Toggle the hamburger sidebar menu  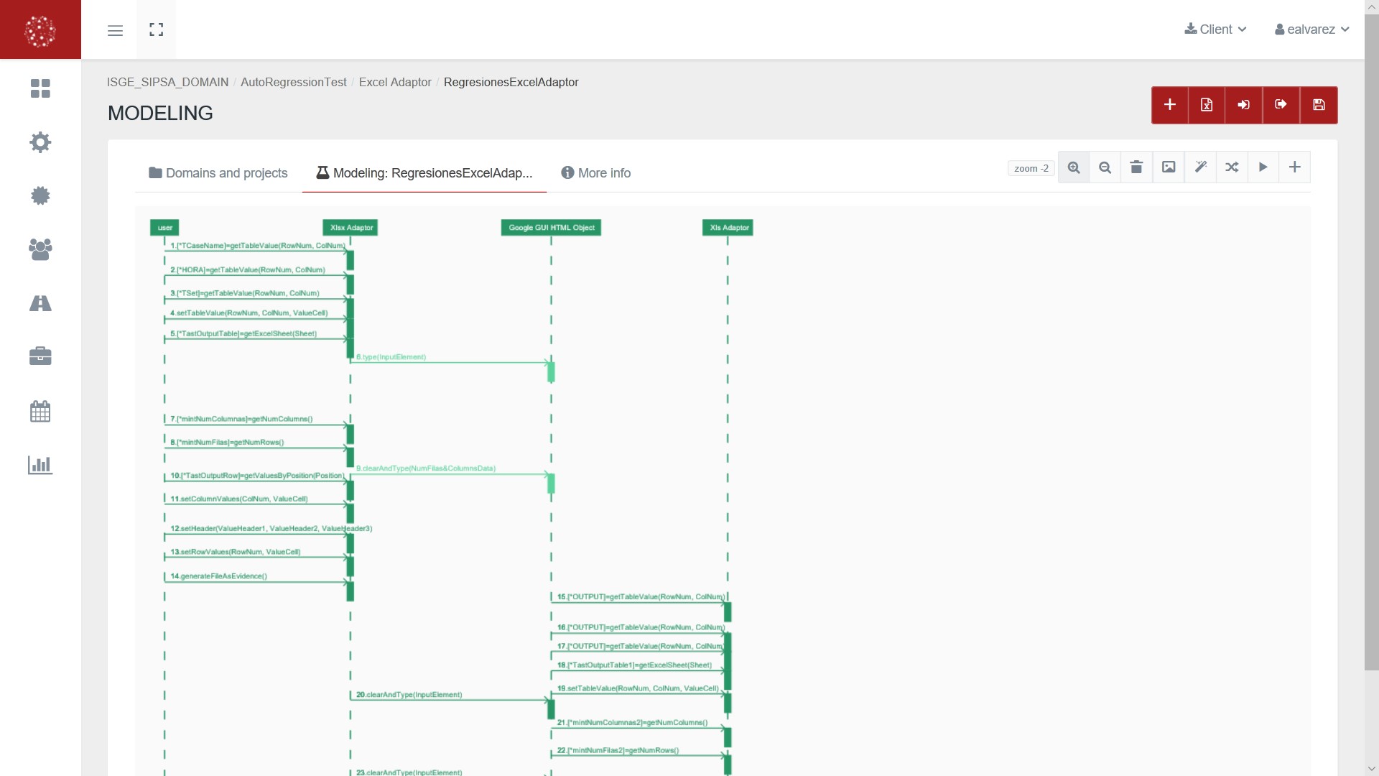click(x=115, y=30)
